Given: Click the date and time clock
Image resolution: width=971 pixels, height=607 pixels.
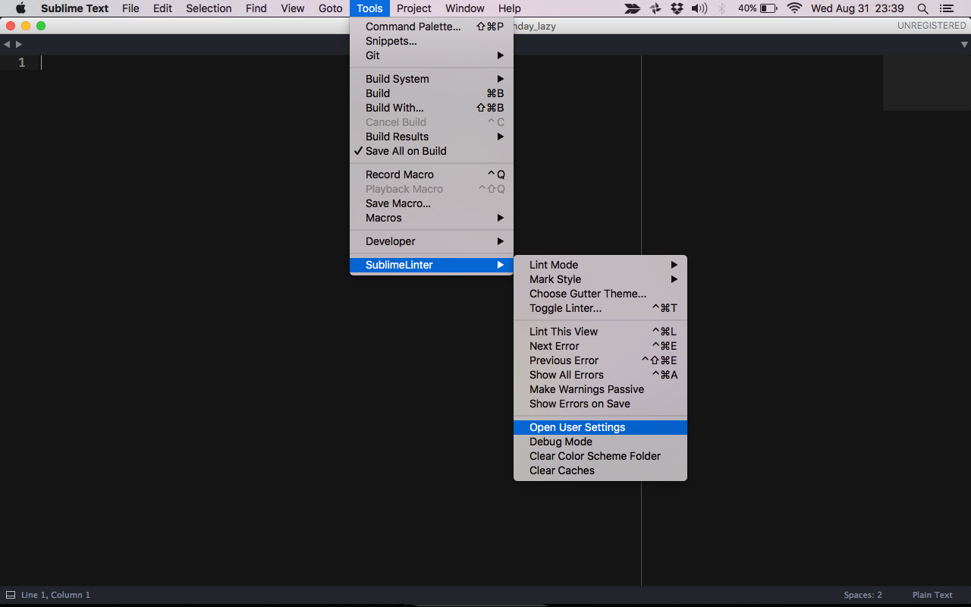Looking at the screenshot, I should pos(857,8).
